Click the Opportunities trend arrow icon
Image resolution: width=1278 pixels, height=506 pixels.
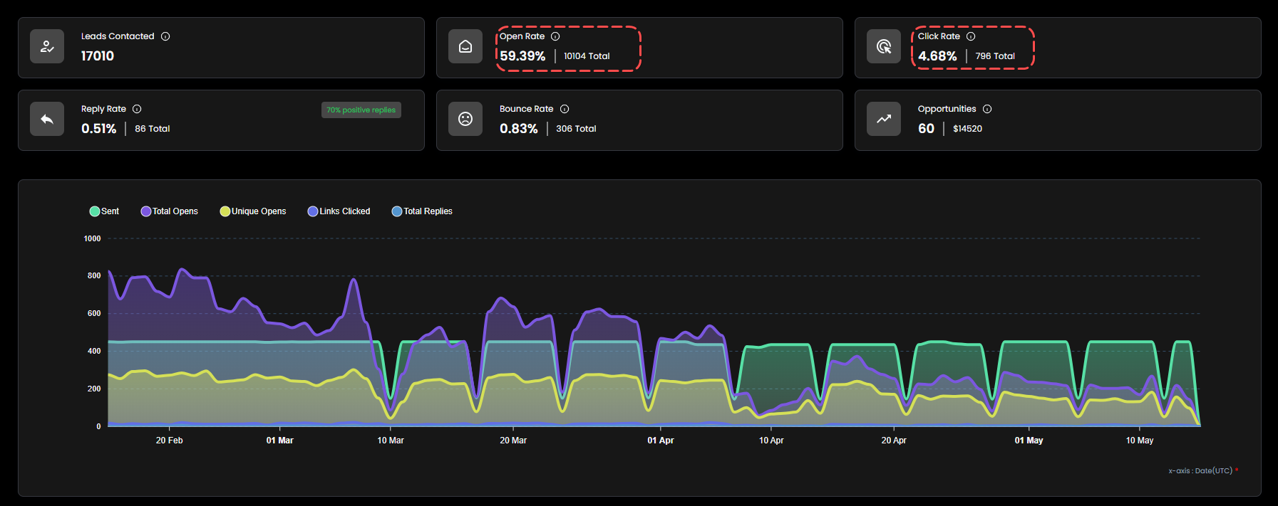(884, 120)
